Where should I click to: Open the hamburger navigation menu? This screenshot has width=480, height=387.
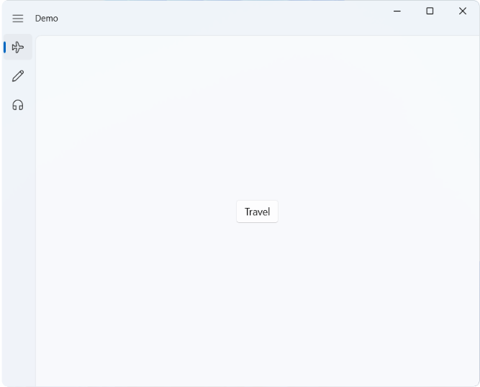coord(18,19)
